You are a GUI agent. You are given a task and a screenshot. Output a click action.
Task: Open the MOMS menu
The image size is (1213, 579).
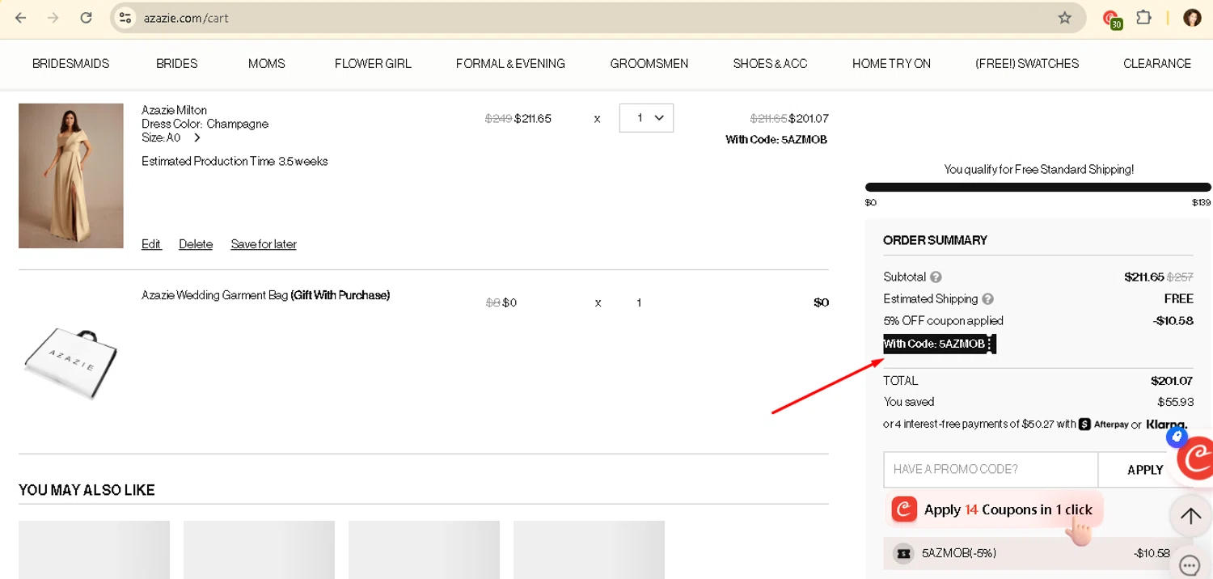[267, 63]
